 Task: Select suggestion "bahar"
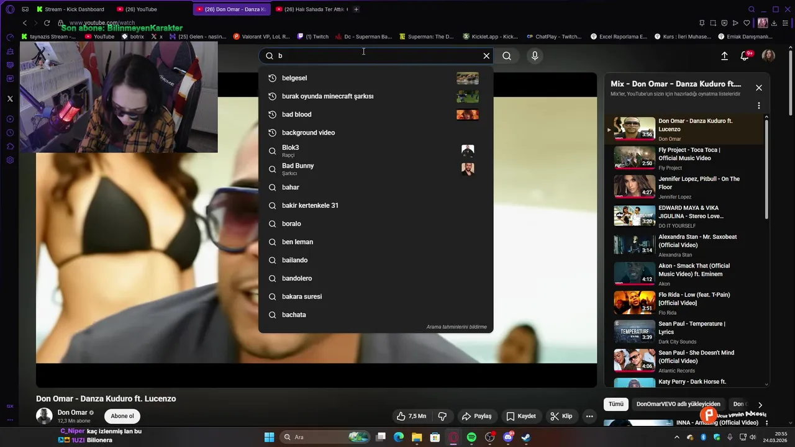click(x=376, y=187)
